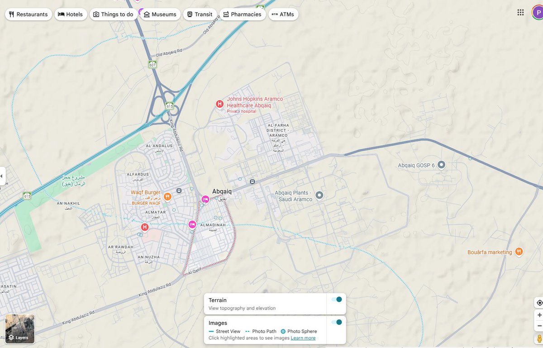Screen dimensions: 543x348
Task: Select the AL ANDALUS district label
Action: 159,146
